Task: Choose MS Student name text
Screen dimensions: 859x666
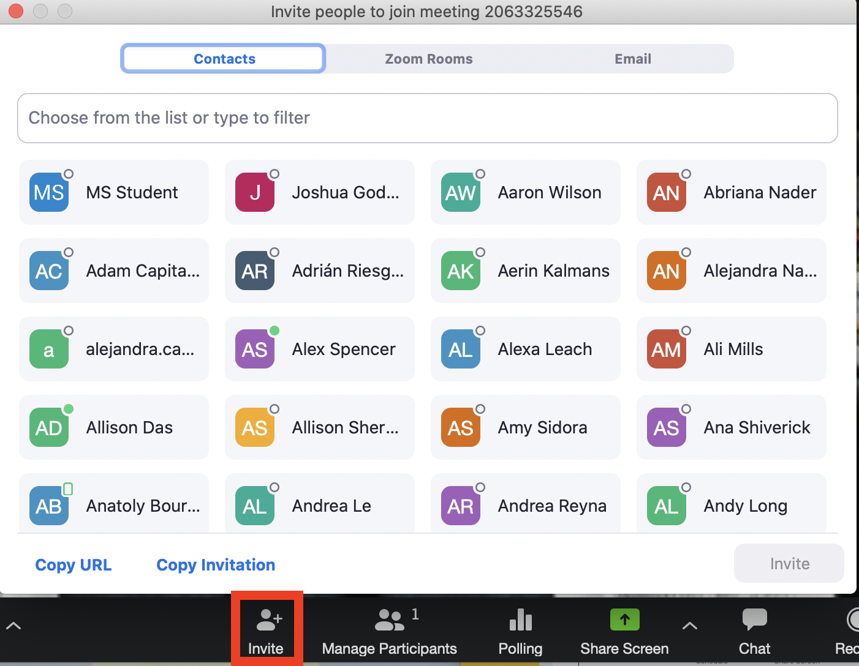Action: tap(132, 192)
